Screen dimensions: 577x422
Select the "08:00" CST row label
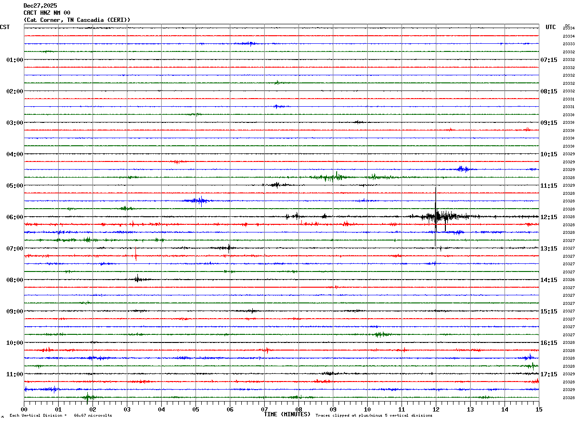point(15,280)
